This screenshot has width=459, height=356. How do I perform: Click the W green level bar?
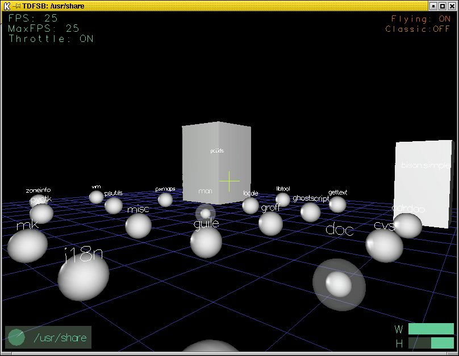tap(431, 329)
